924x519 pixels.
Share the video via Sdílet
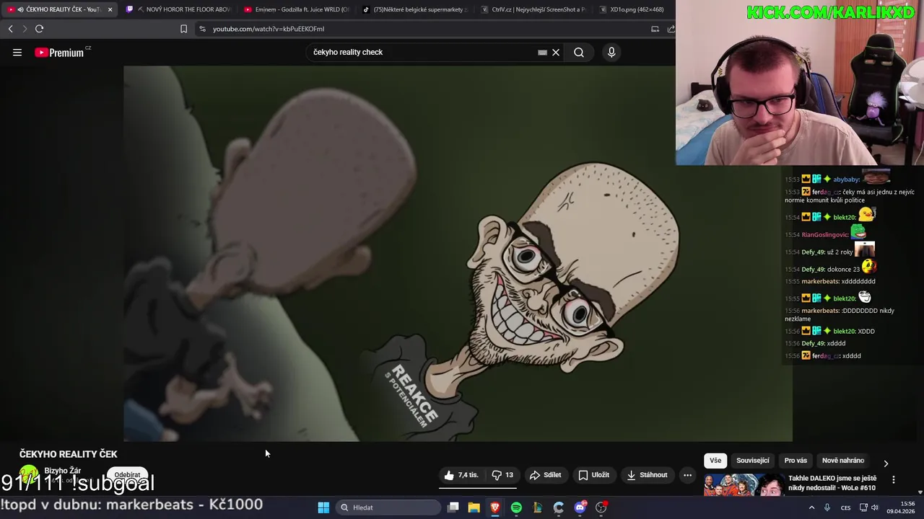coord(545,475)
